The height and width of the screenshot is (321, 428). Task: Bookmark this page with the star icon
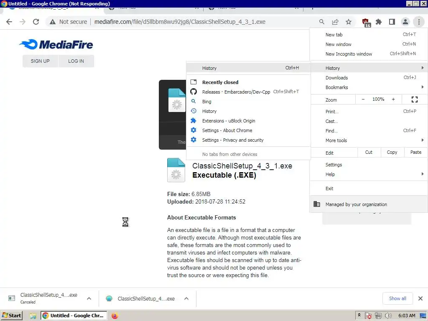(x=349, y=22)
